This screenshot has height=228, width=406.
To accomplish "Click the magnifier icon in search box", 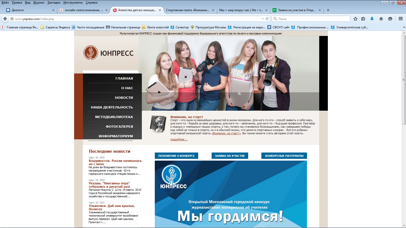I will 275,19.
